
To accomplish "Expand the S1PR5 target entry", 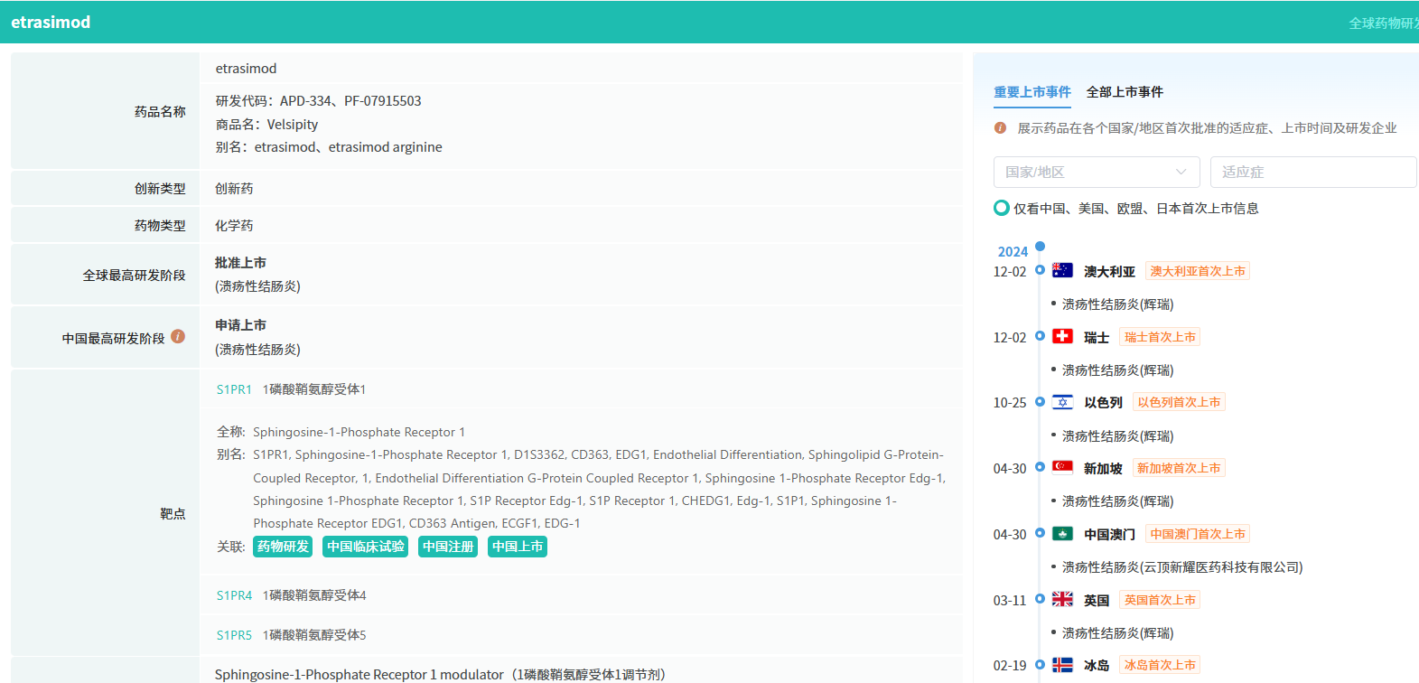I will coord(234,635).
